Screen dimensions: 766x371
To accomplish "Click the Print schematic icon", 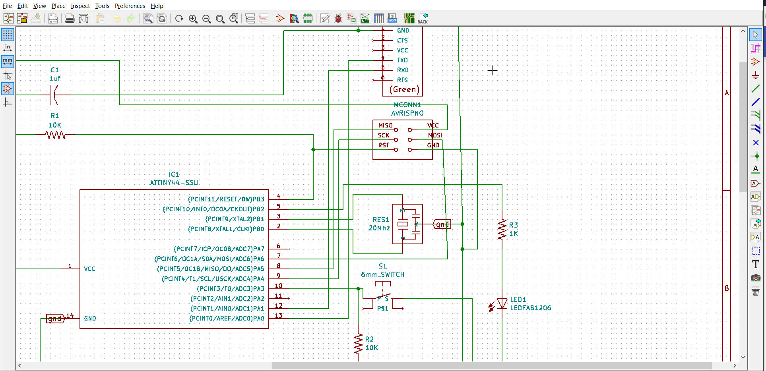I will [70, 18].
